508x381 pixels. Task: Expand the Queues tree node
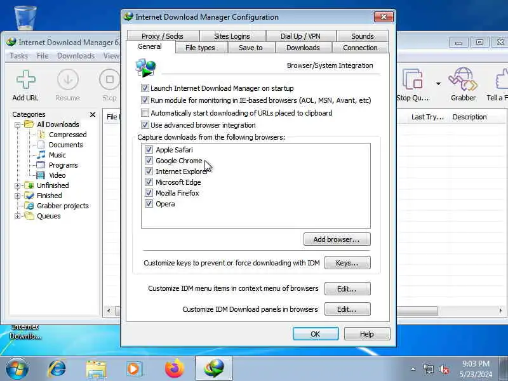coord(18,216)
